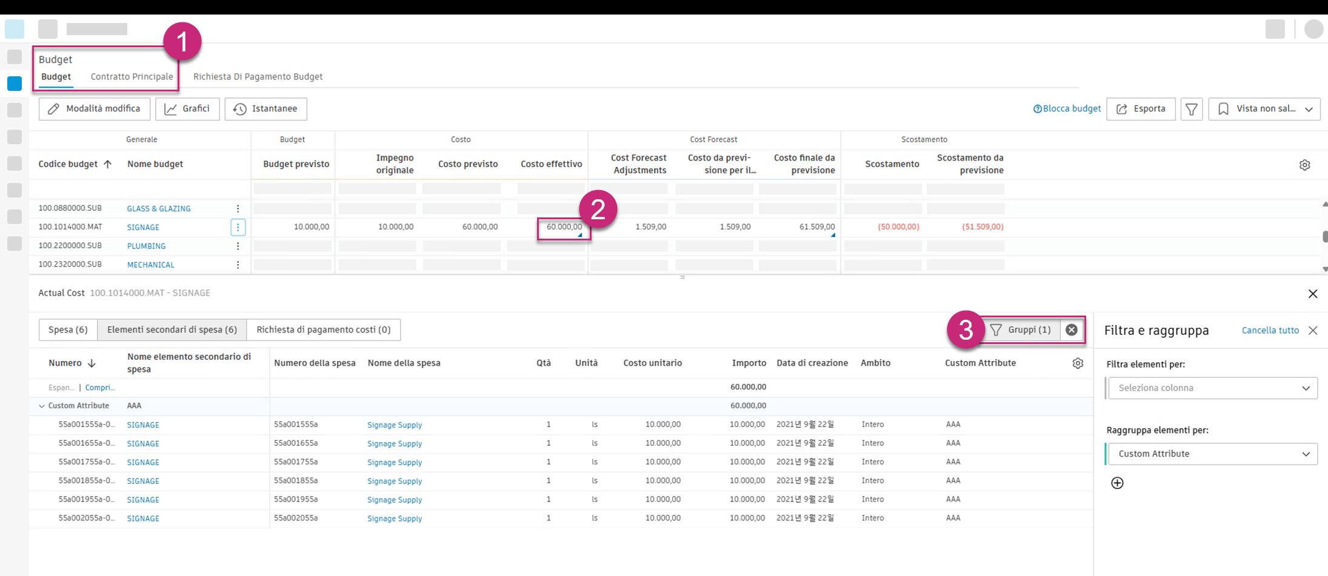
Task: Open the PLUMBING budget link
Action: coord(146,247)
